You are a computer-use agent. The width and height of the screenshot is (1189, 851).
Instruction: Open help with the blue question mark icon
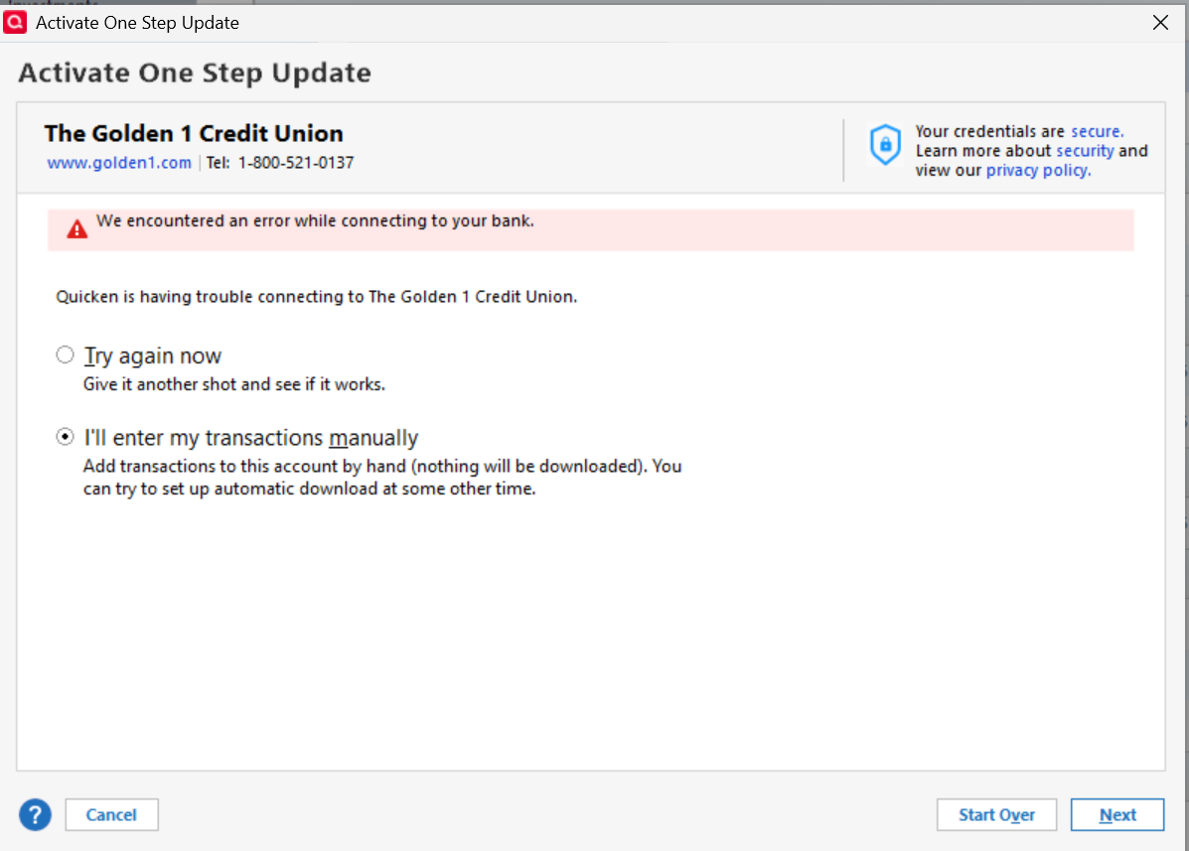pyautogui.click(x=35, y=814)
